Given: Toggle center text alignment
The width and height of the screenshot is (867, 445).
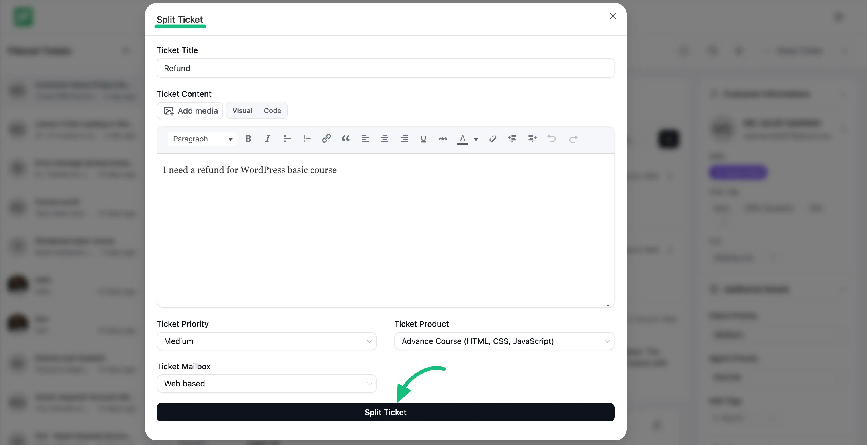Looking at the screenshot, I should [385, 139].
